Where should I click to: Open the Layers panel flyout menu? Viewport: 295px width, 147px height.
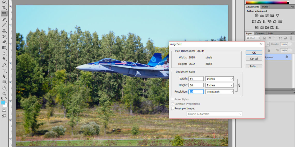[x=293, y=33]
